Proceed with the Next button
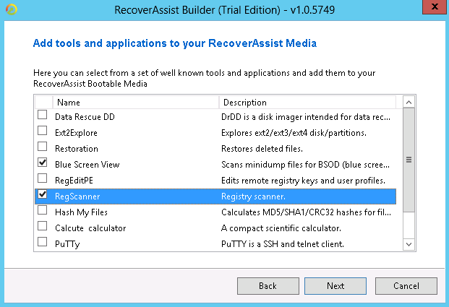 click(335, 285)
